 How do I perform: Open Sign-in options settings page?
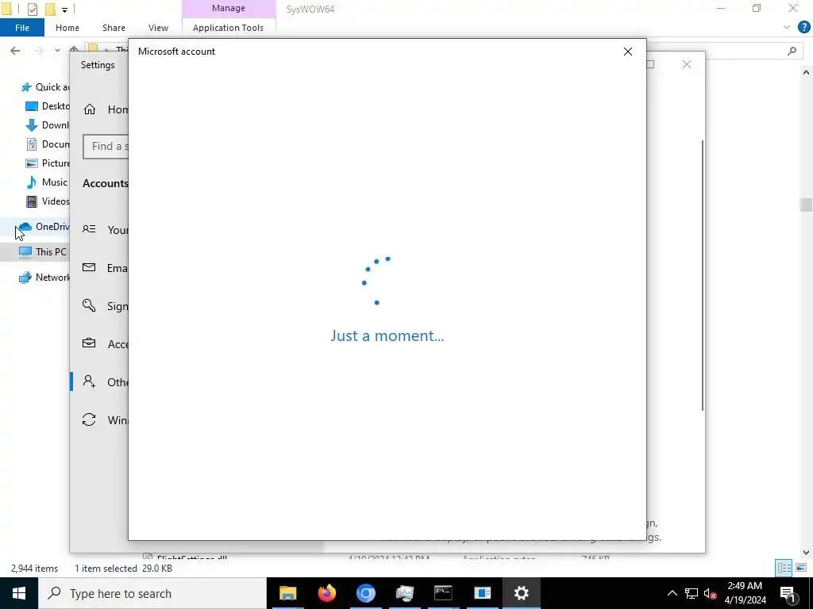(x=106, y=306)
